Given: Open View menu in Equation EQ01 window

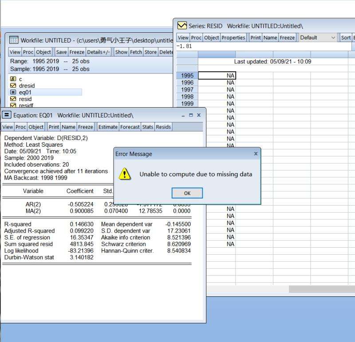Looking at the screenshot, I should (8, 127).
